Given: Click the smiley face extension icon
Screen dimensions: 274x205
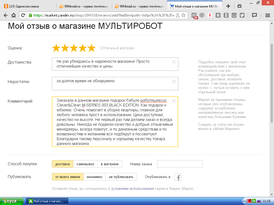Looking at the screenshot, I should coord(234,15).
